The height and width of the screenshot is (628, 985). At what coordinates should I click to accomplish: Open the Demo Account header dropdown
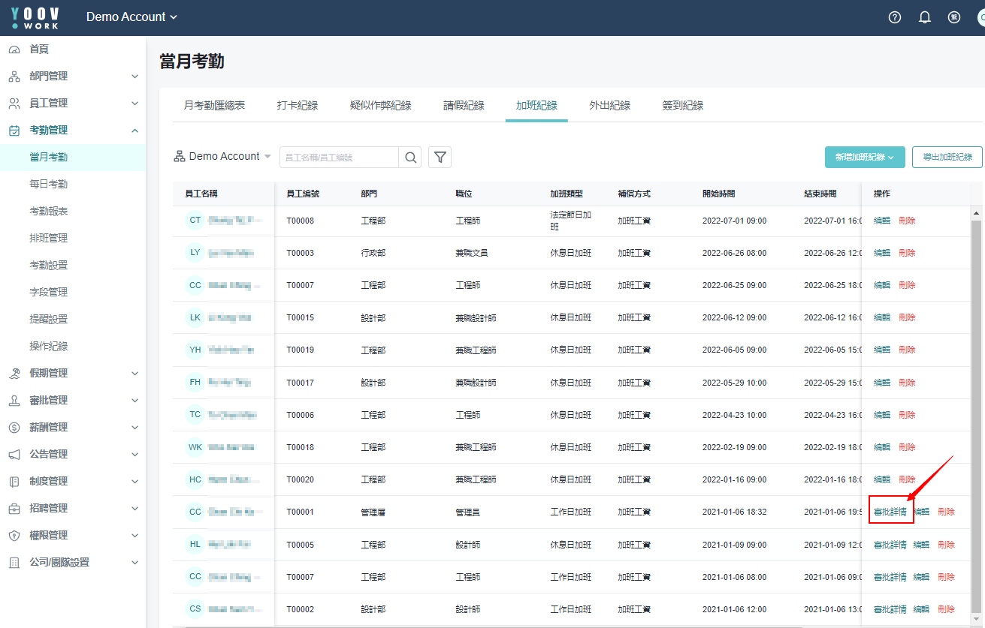(131, 17)
